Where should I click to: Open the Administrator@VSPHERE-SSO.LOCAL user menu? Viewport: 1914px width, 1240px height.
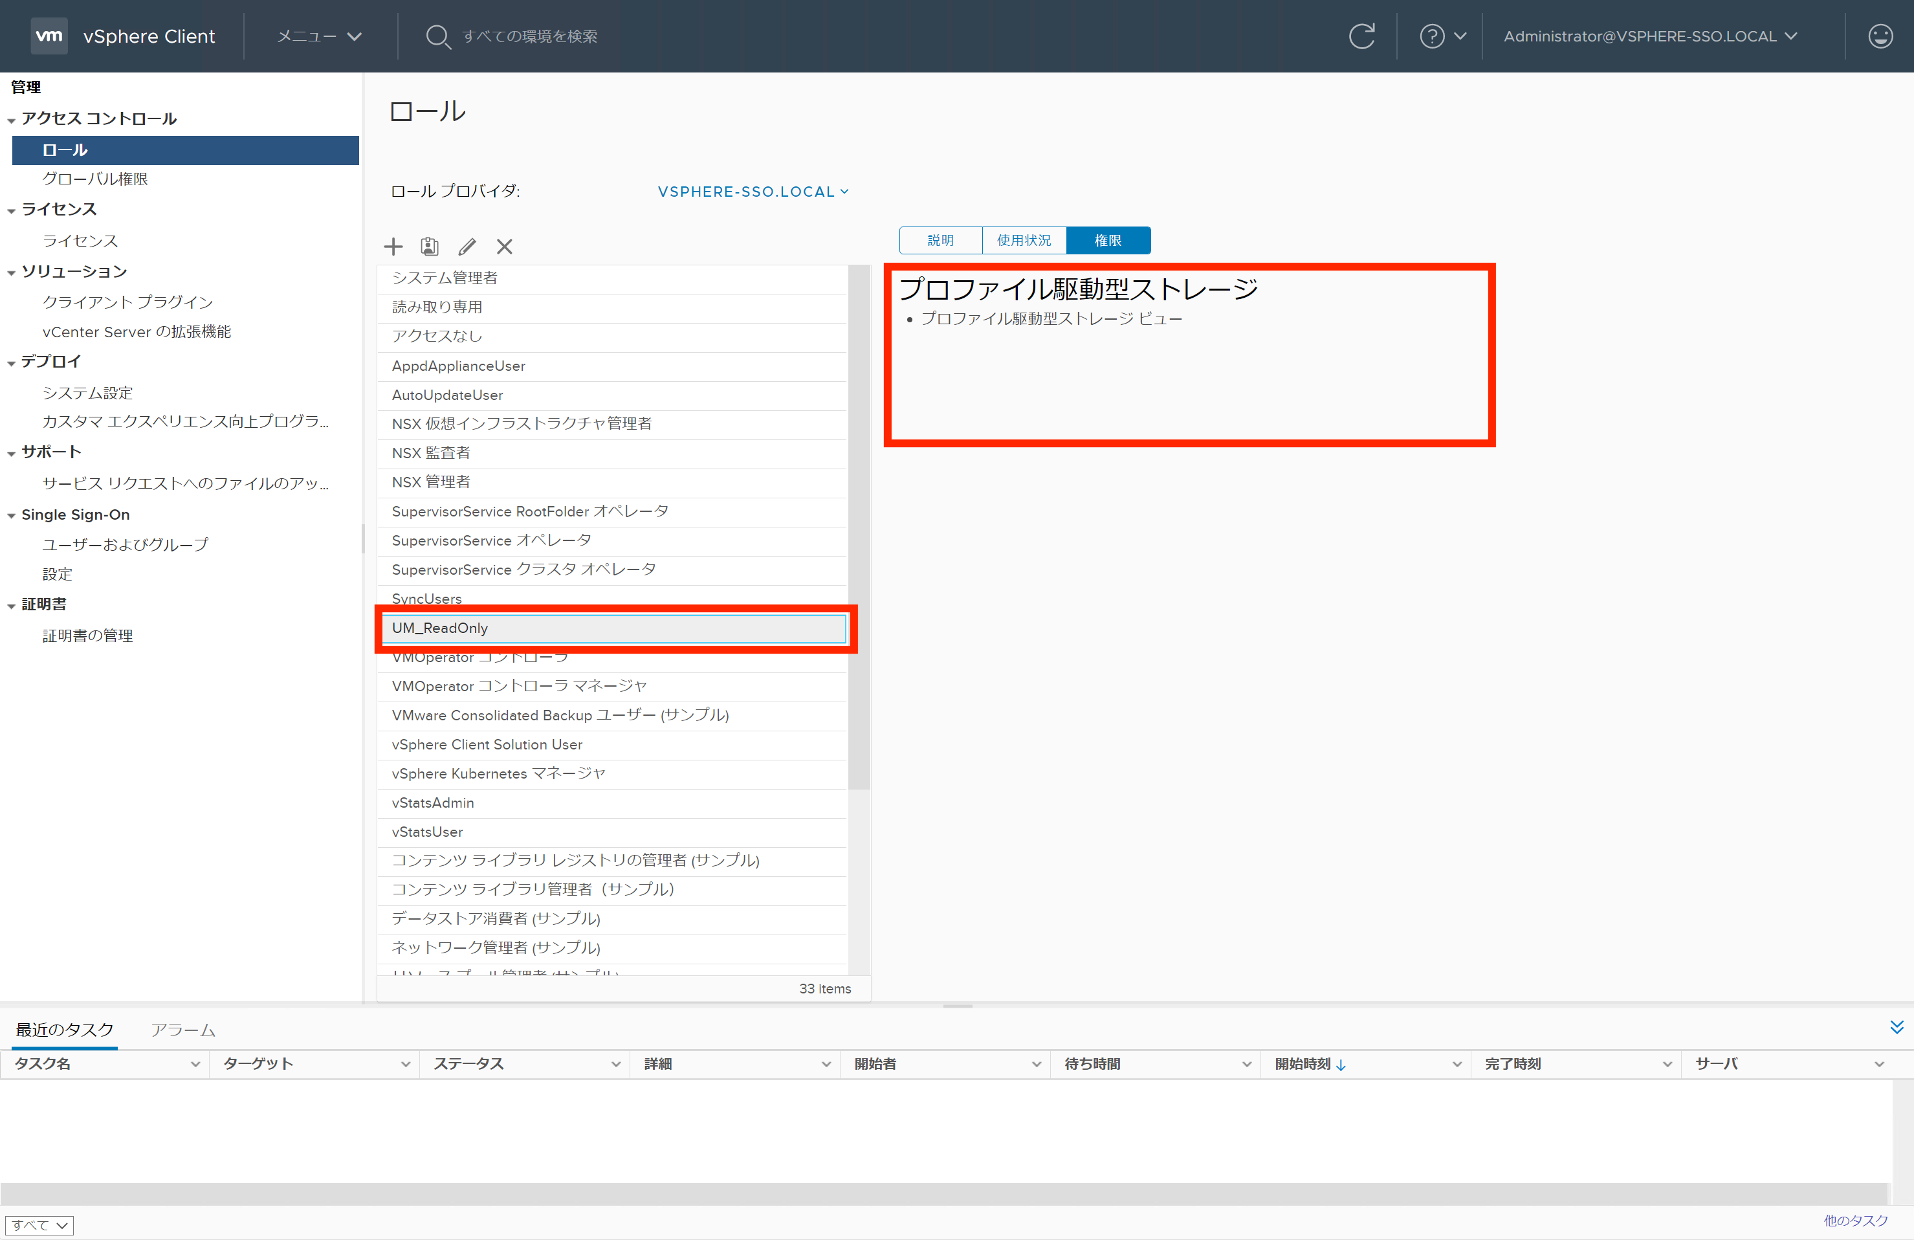1650,36
